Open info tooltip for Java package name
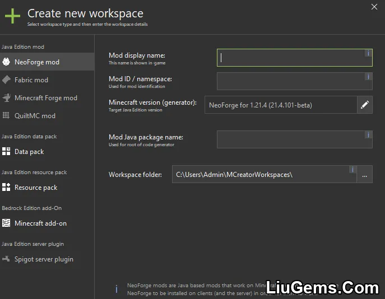This screenshot has width=385, height=299. coord(368,134)
